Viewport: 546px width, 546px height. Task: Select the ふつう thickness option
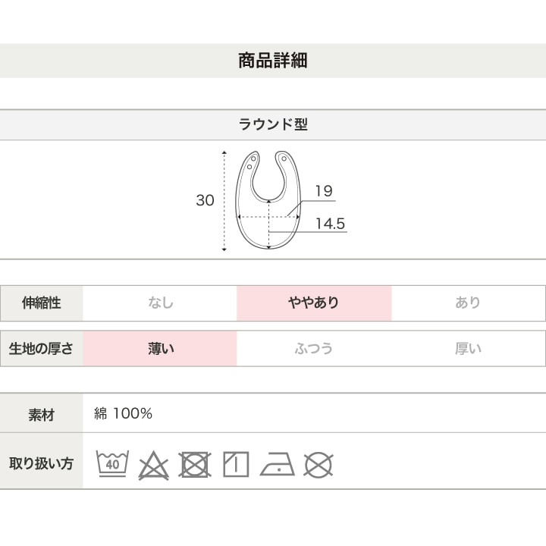314,348
